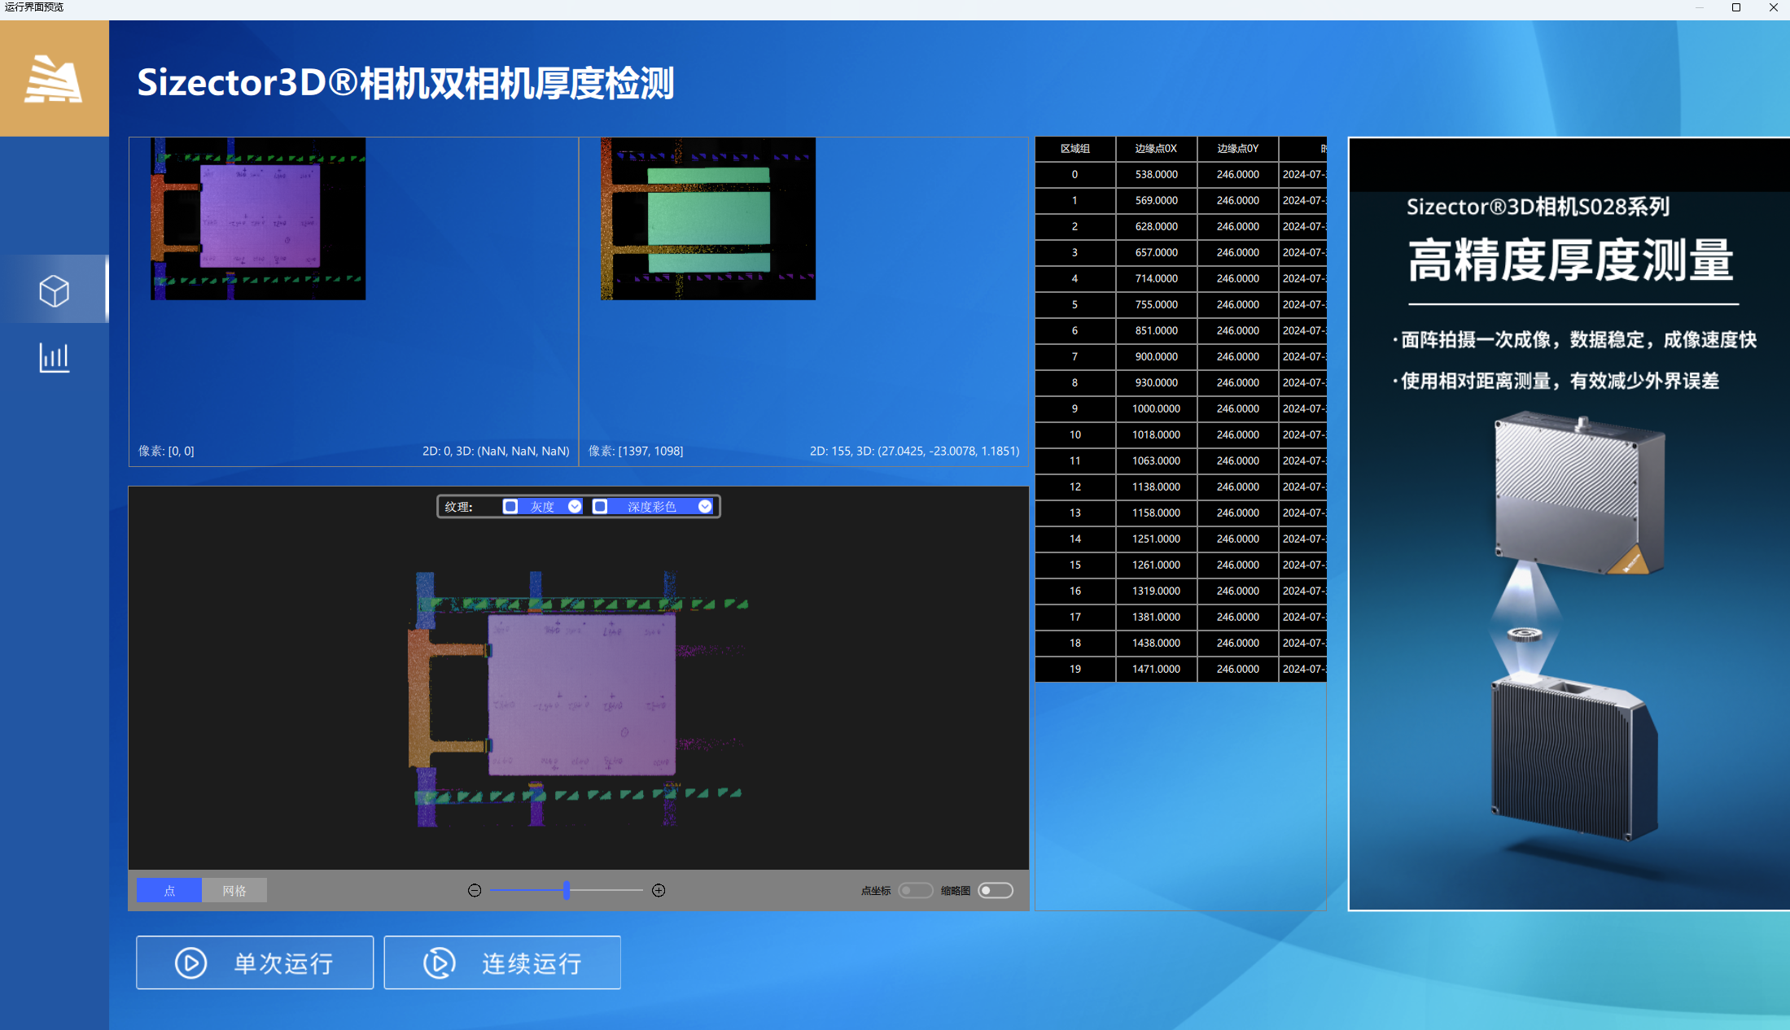Click the right camera depth image
The image size is (1790, 1030).
(708, 219)
